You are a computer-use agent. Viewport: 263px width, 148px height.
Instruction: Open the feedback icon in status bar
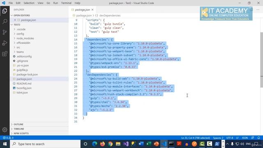(253, 138)
